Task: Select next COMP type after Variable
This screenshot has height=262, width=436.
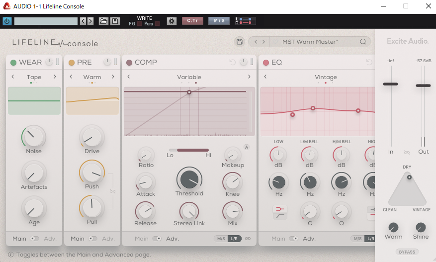Action: (249, 77)
